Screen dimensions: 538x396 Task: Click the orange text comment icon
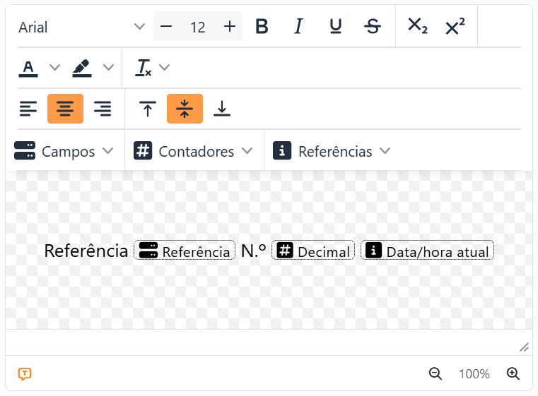click(25, 373)
